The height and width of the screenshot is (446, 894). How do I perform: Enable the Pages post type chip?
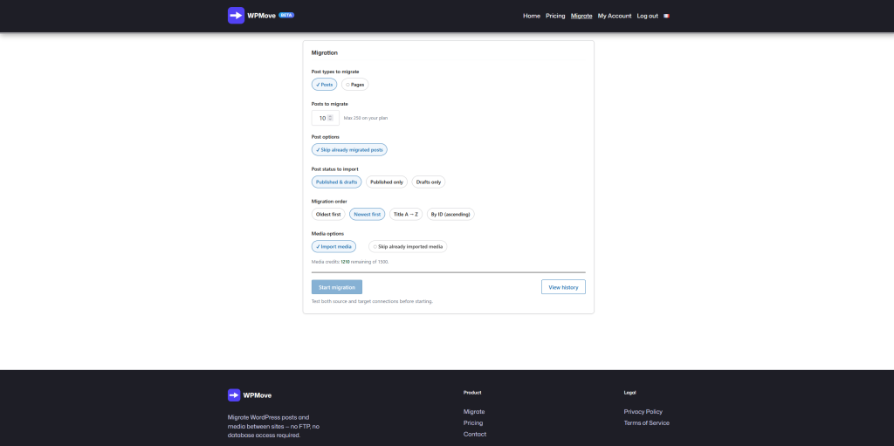tap(355, 85)
